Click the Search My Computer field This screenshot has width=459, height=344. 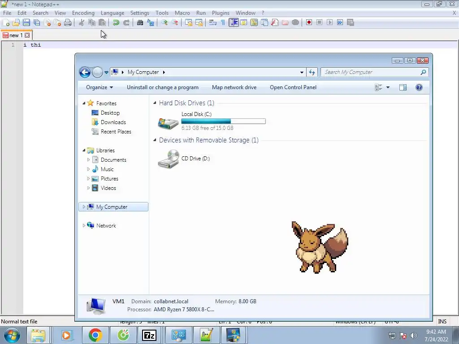(374, 72)
